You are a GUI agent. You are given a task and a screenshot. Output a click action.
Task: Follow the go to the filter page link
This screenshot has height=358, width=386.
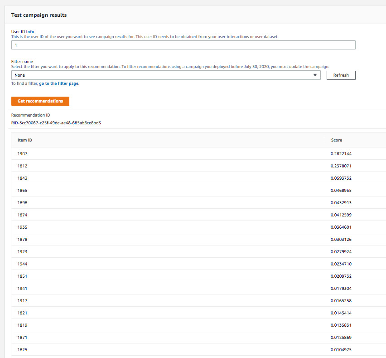[x=58, y=83]
